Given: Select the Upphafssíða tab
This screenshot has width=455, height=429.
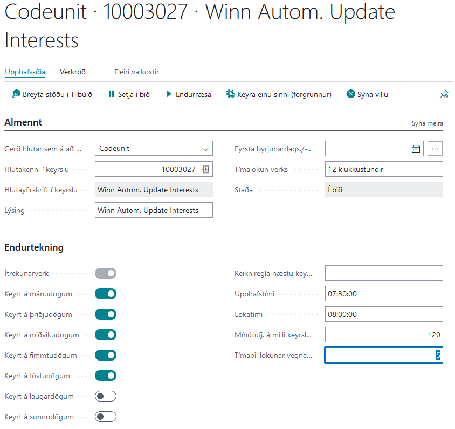Looking at the screenshot, I should point(25,72).
